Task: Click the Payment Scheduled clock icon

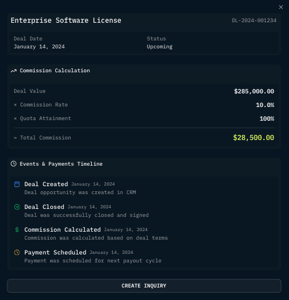Action: click(x=17, y=252)
